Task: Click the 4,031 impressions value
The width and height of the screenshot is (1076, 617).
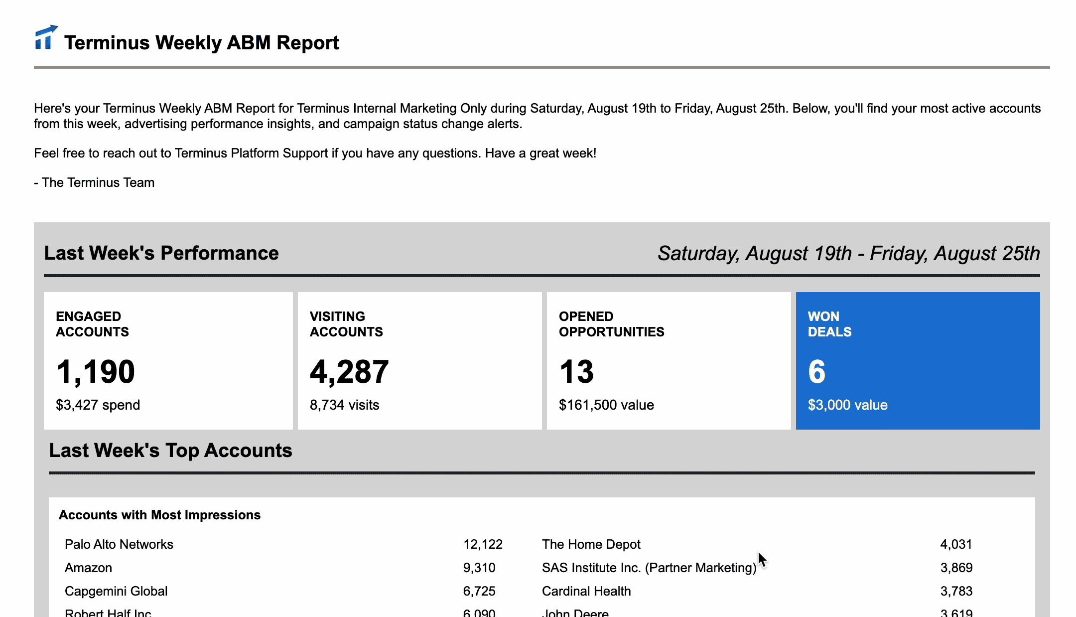Action: (x=956, y=544)
